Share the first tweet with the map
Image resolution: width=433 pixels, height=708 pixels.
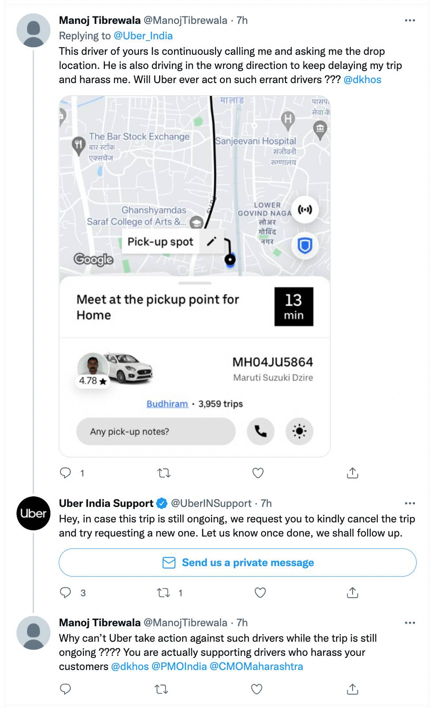[352, 473]
